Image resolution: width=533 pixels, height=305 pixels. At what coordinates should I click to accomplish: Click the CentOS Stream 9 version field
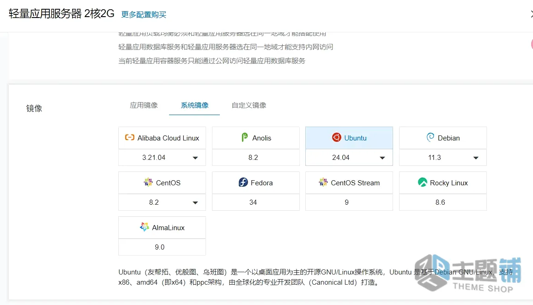pyautogui.click(x=349, y=202)
